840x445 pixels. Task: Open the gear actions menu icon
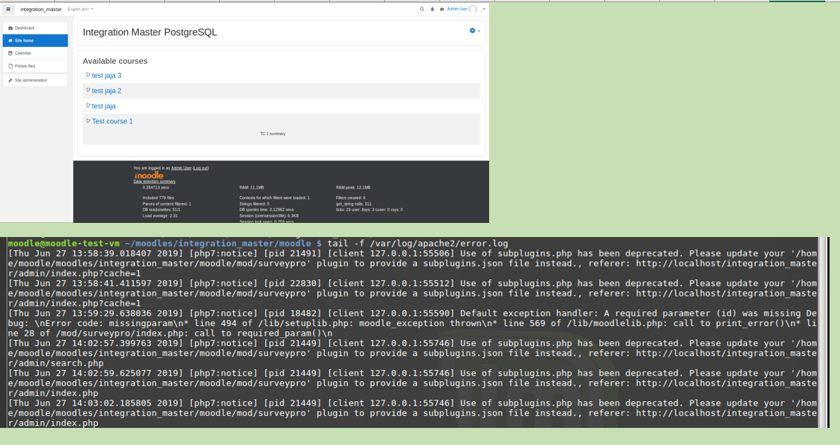tap(473, 30)
